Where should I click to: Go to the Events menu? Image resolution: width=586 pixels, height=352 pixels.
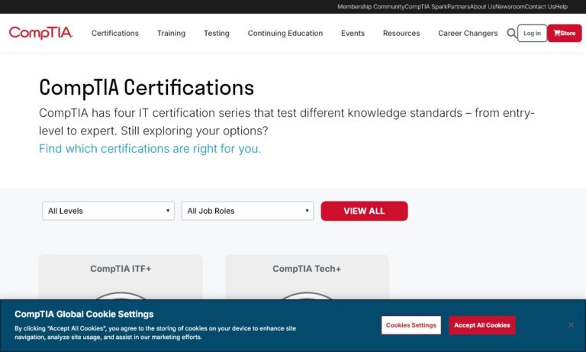pyautogui.click(x=353, y=34)
